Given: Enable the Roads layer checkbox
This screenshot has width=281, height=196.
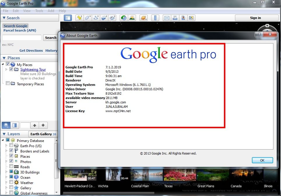Looking at the screenshot, I should [11, 166].
